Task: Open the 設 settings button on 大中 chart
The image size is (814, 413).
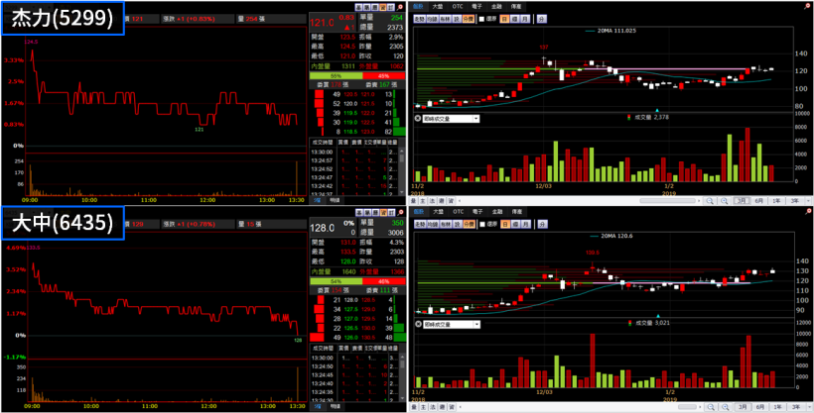Action: point(457,224)
